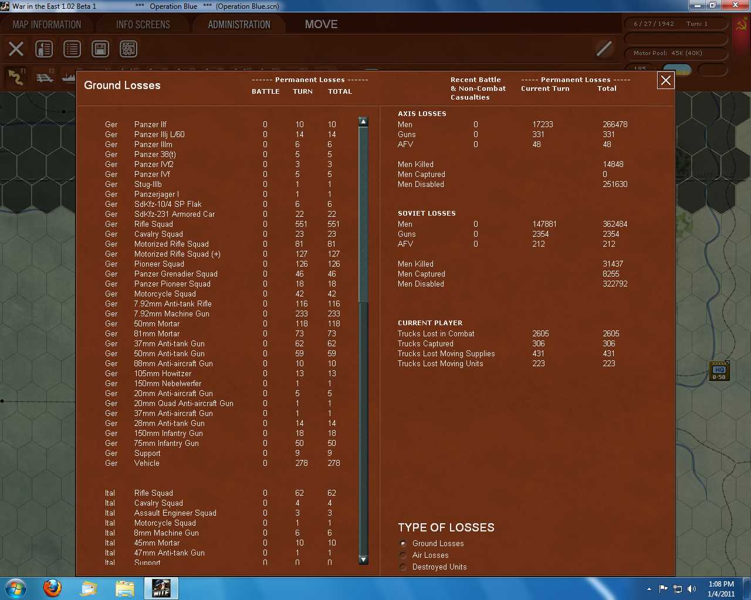Click the Soviet hammer and sickle emblem
This screenshot has height=600, width=751.
[x=741, y=25]
